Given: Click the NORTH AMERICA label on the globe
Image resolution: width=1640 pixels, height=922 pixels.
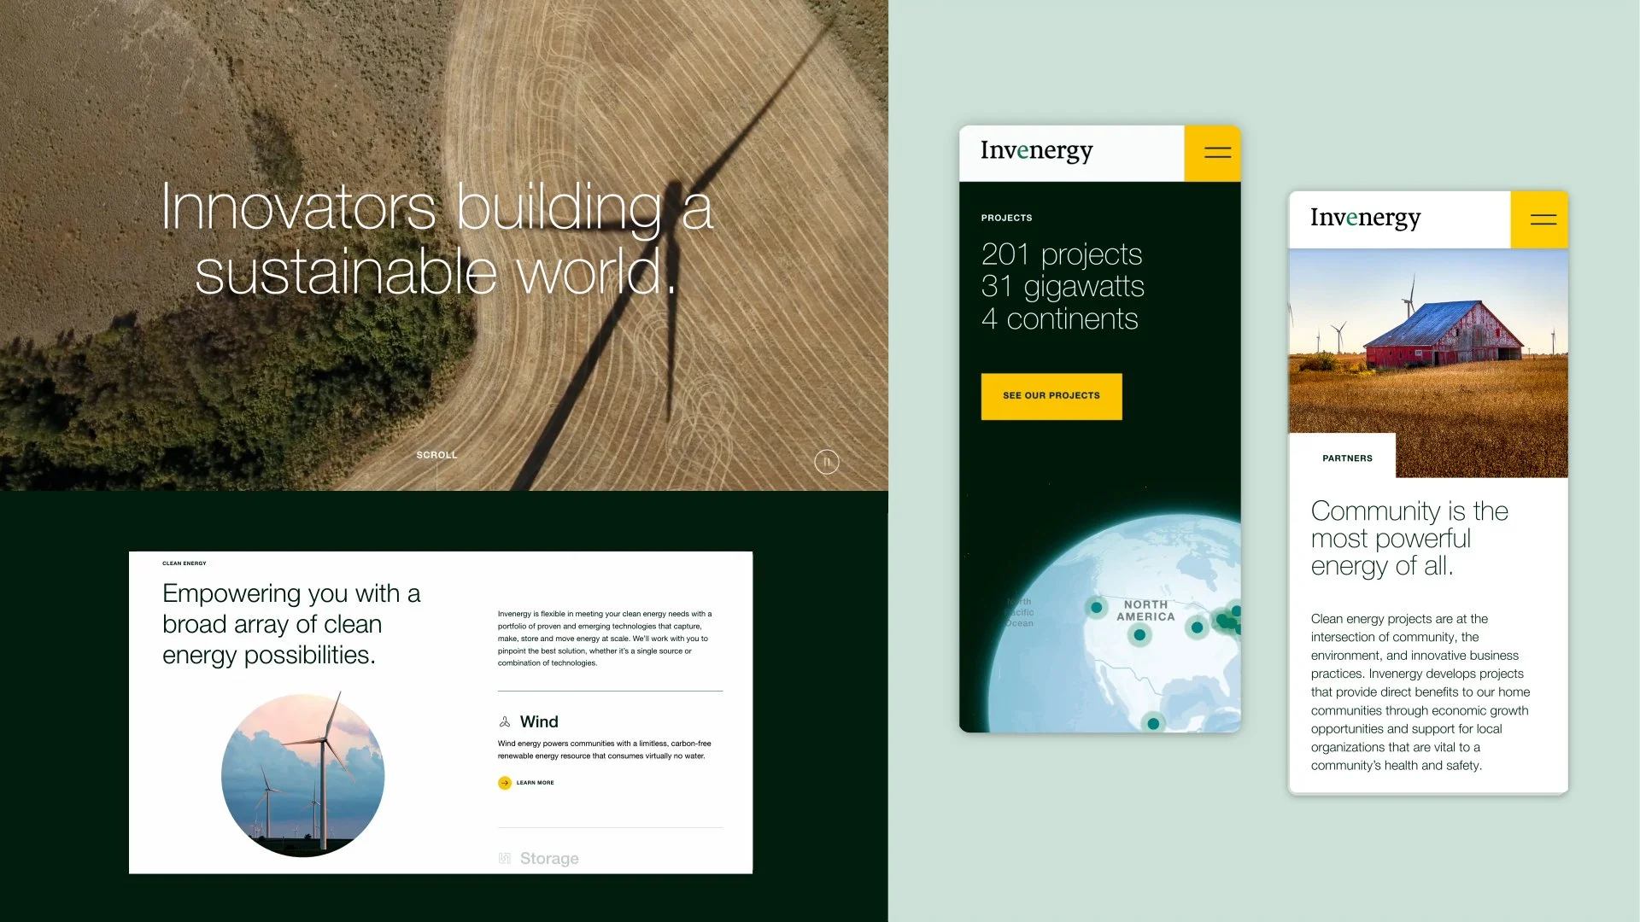Looking at the screenshot, I should coord(1147,610).
